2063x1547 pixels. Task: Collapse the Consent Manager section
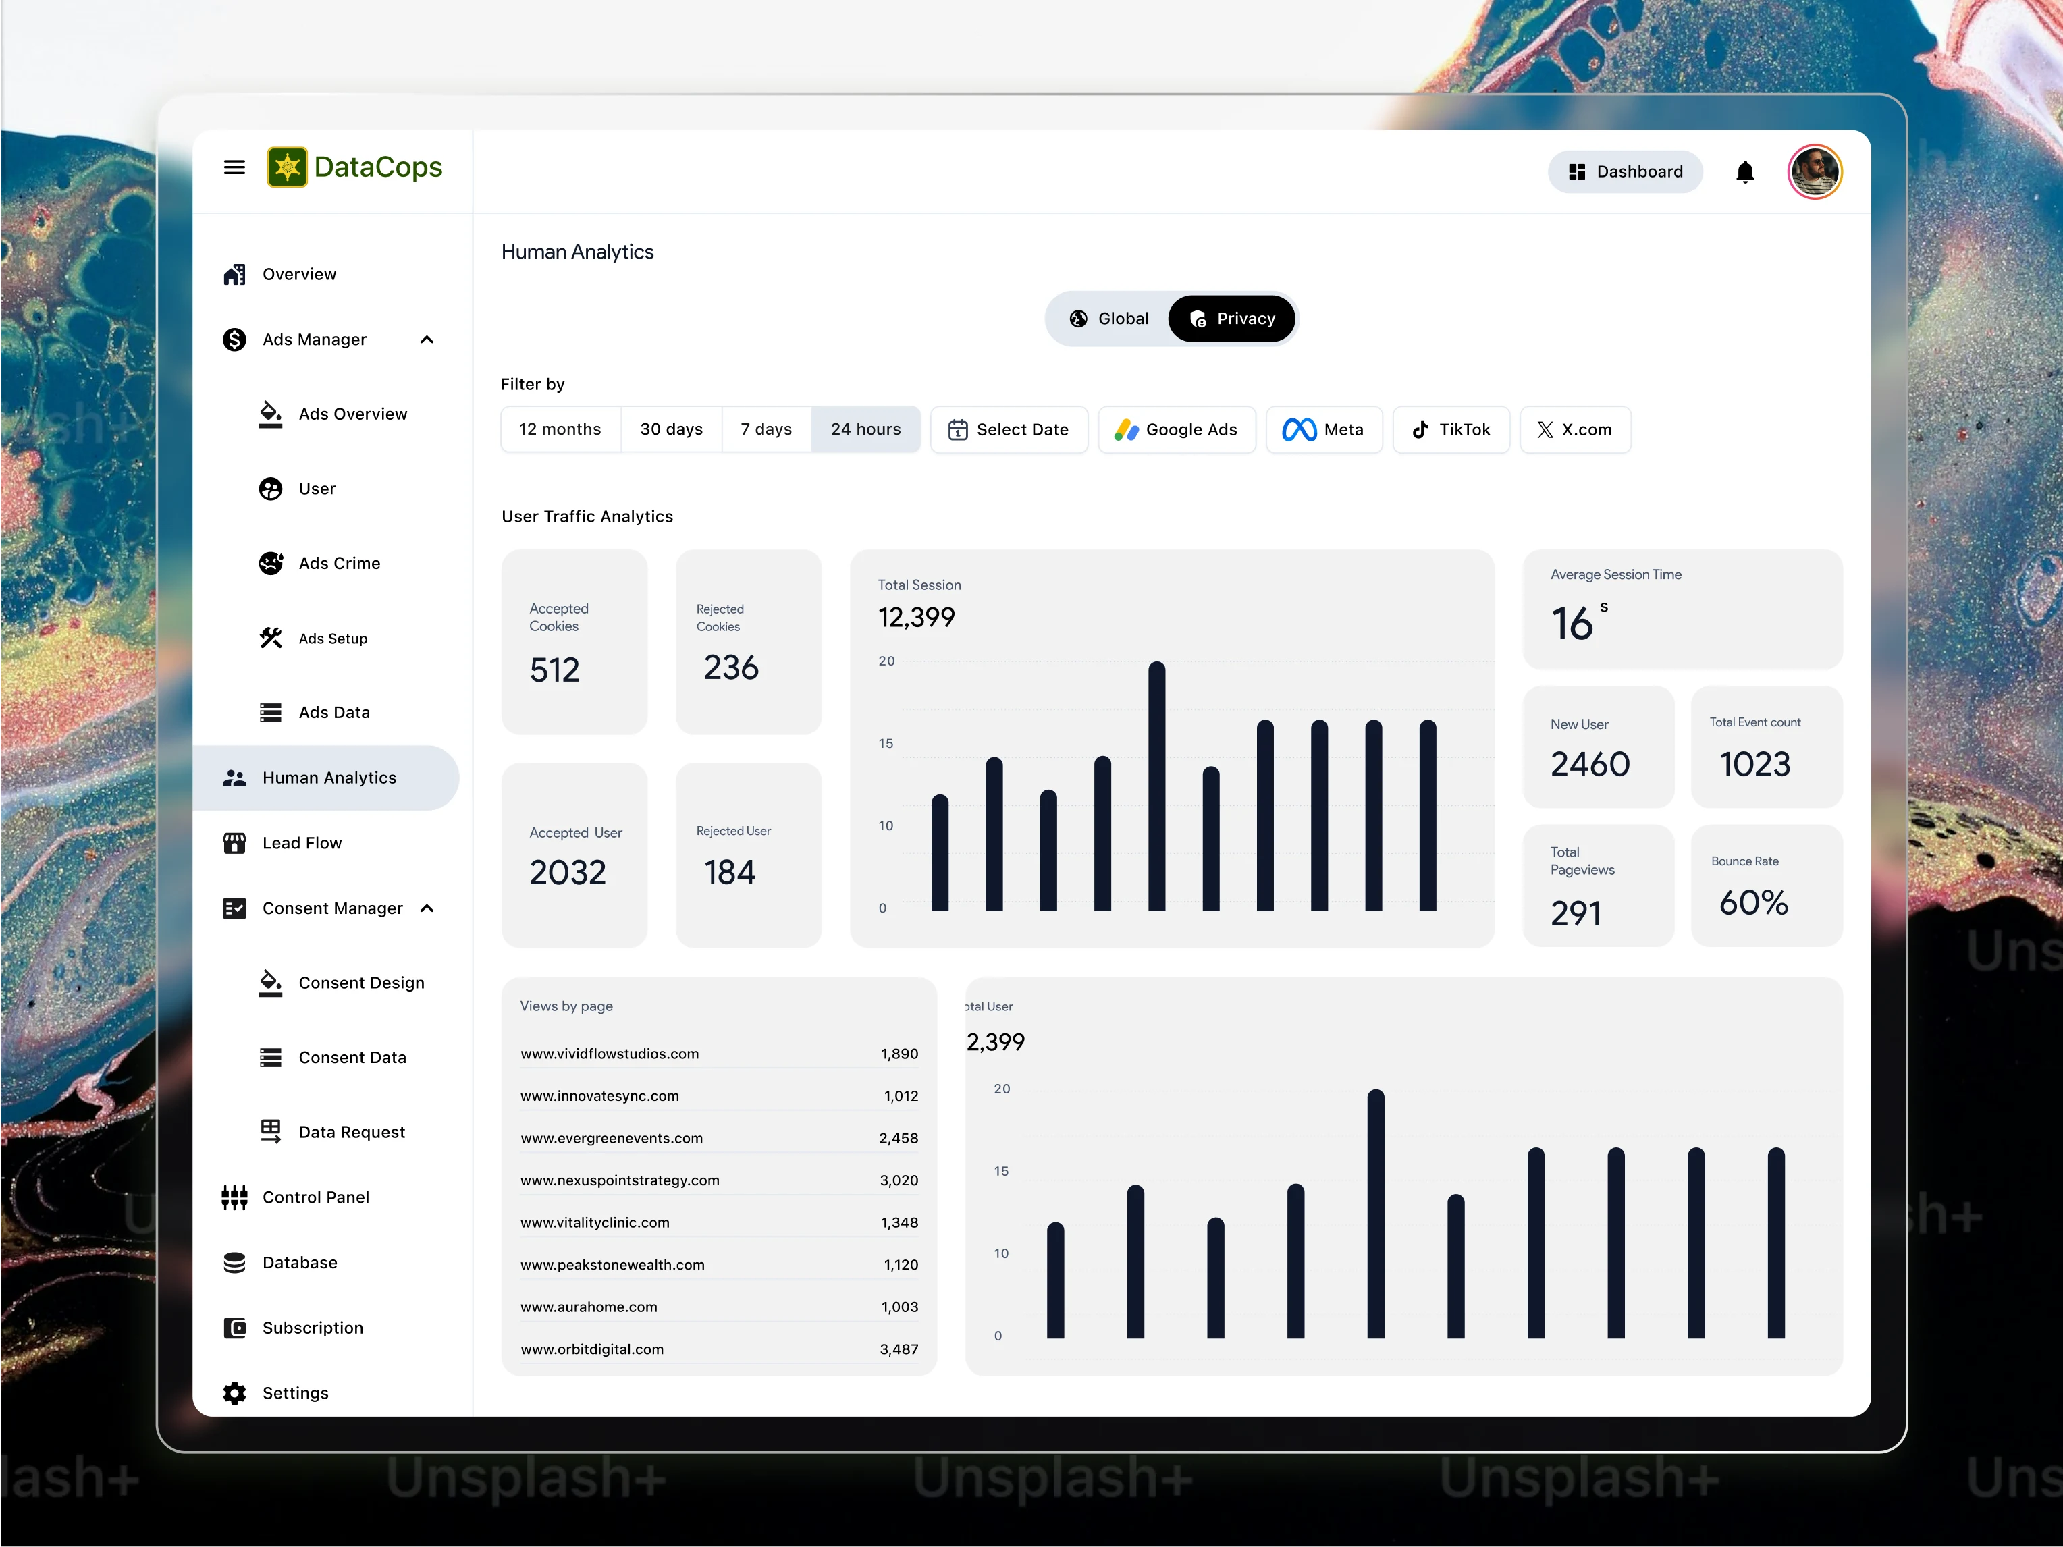[x=427, y=908]
